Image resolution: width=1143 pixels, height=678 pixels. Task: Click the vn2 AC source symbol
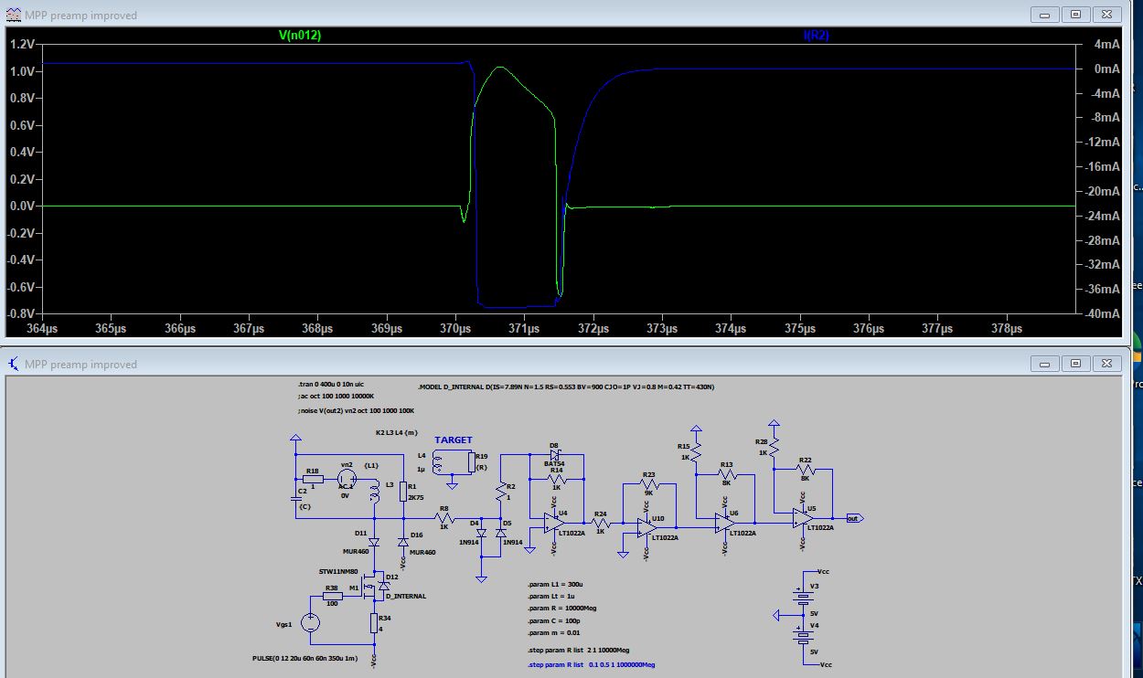tap(347, 477)
